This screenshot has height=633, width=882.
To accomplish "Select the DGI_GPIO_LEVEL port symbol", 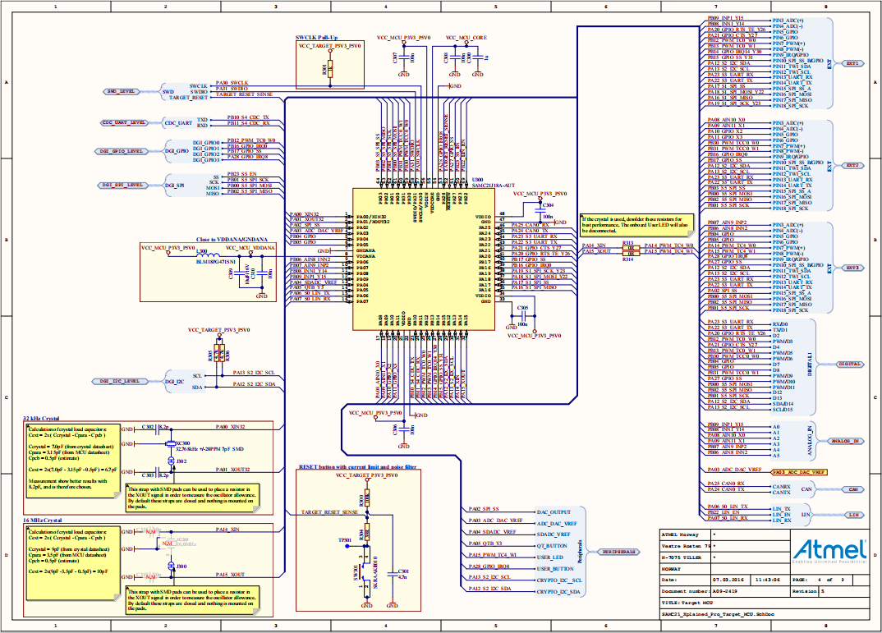I will click(122, 151).
